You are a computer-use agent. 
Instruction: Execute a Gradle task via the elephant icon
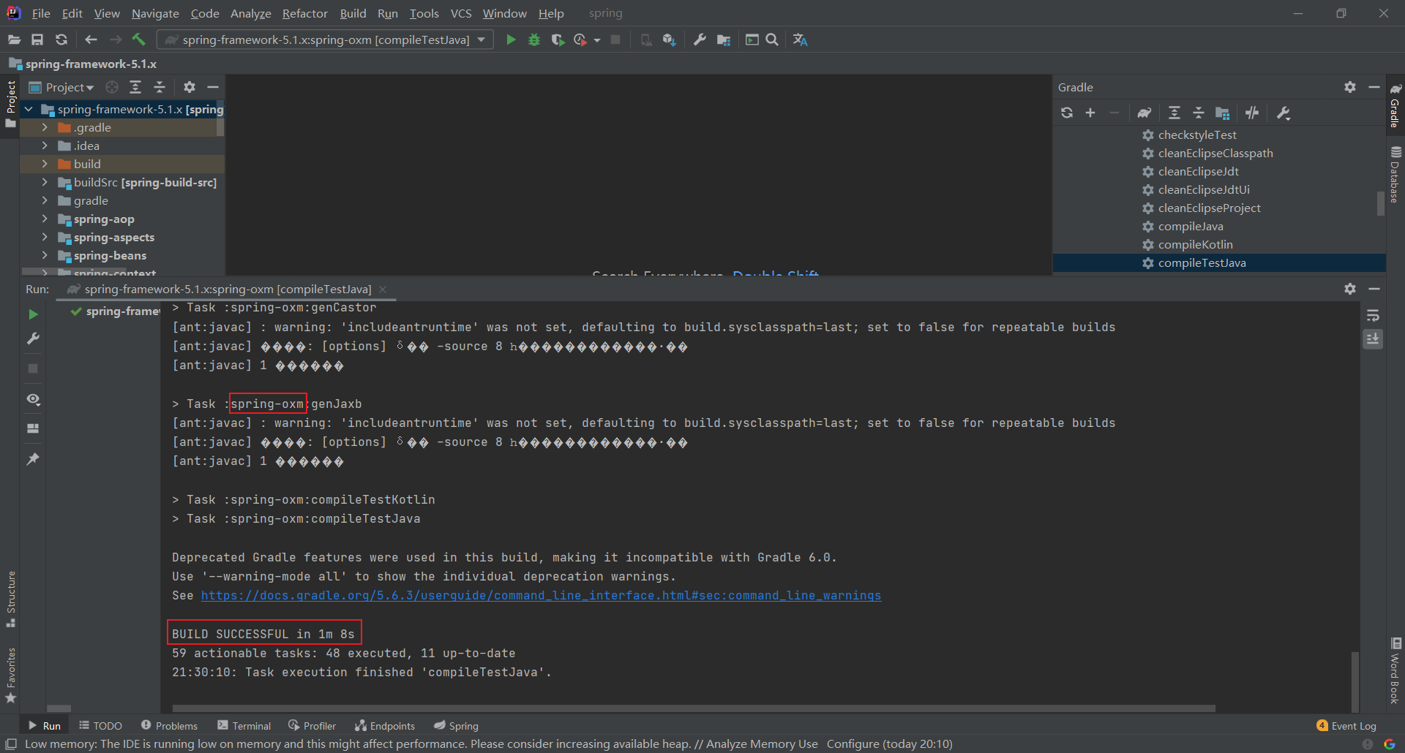(1144, 113)
